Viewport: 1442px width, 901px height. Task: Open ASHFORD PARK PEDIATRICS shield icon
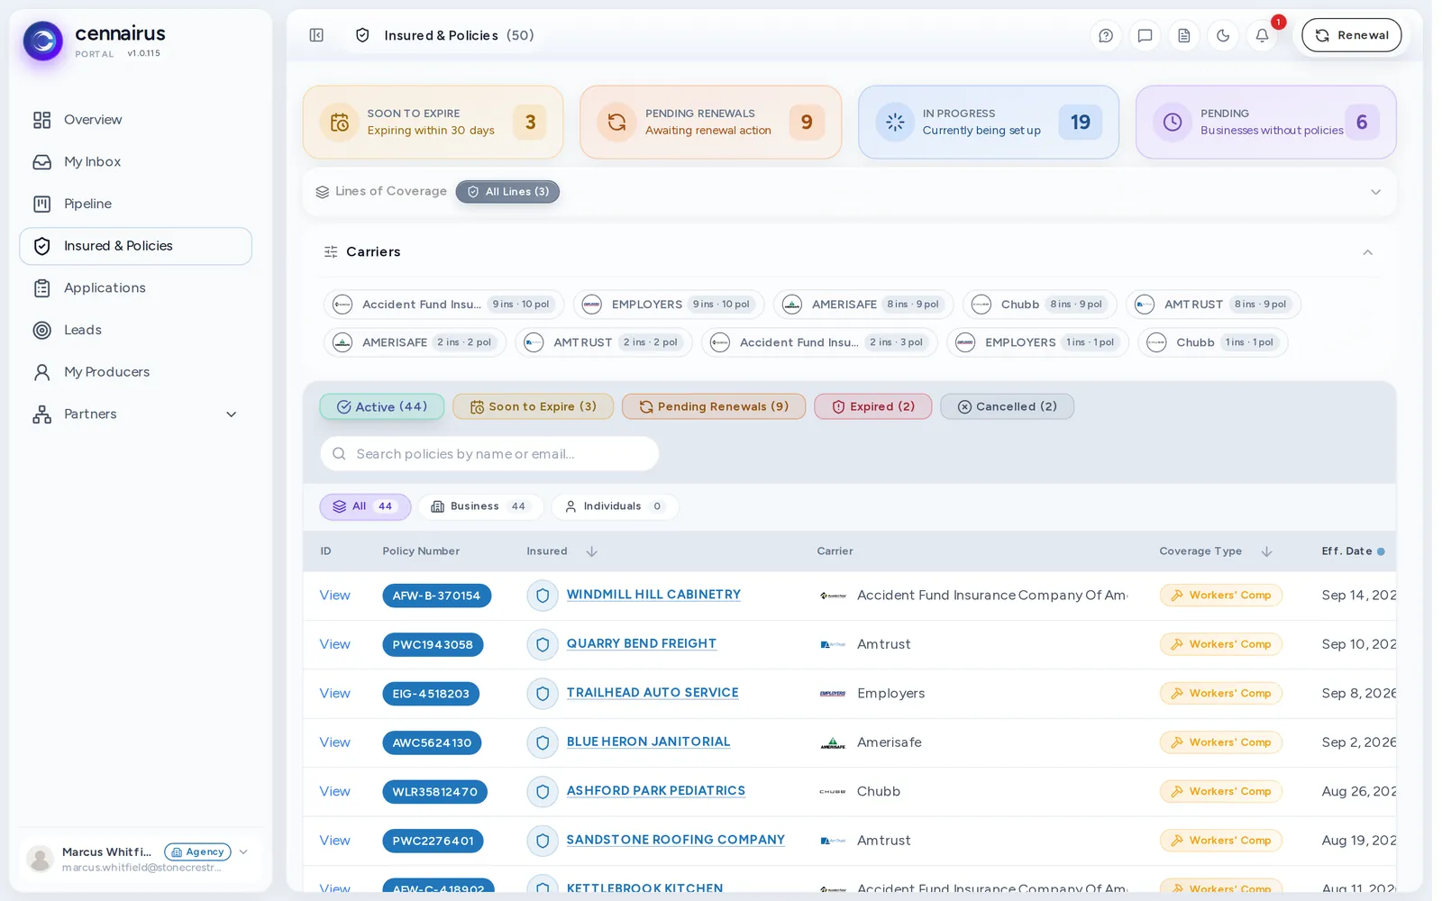543,792
